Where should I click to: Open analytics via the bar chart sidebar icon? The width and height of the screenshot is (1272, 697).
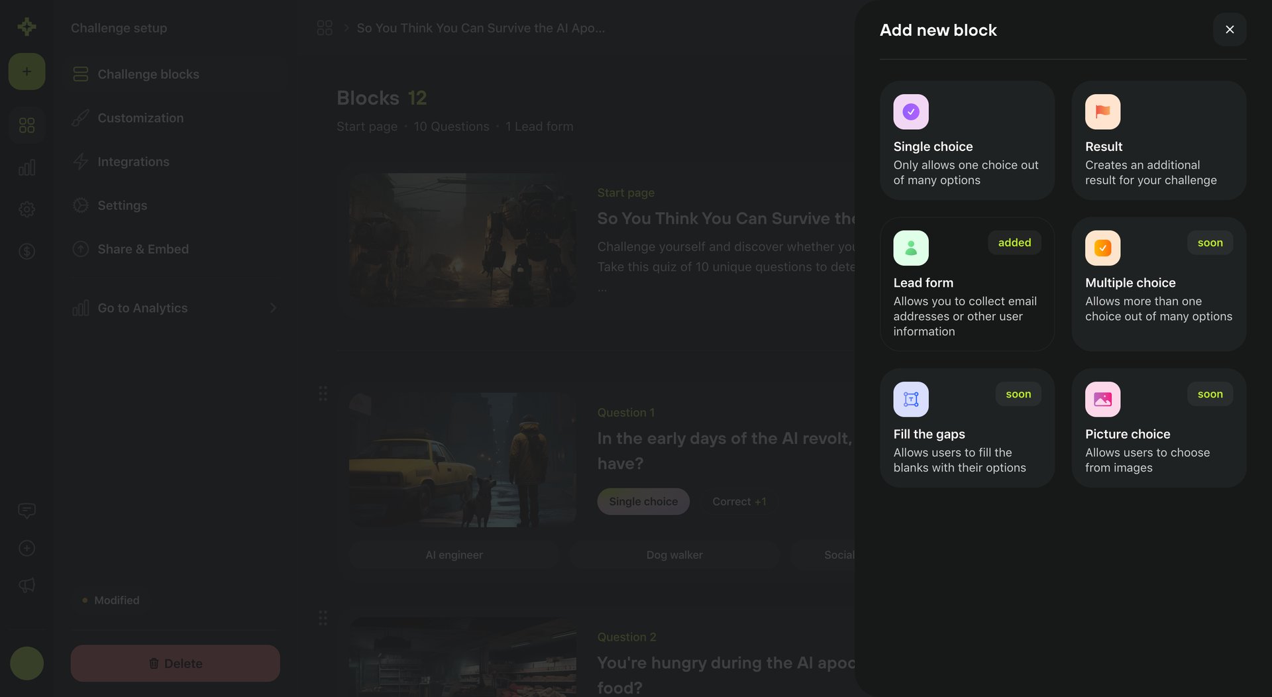(26, 167)
